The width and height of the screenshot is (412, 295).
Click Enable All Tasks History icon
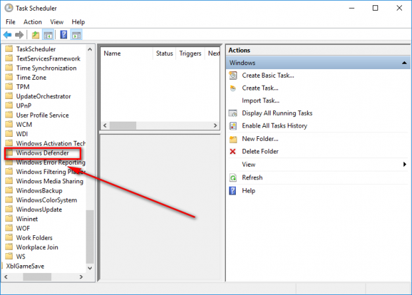[233, 126]
